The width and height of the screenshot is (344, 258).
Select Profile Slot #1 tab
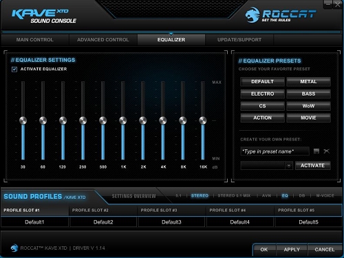(x=34, y=211)
